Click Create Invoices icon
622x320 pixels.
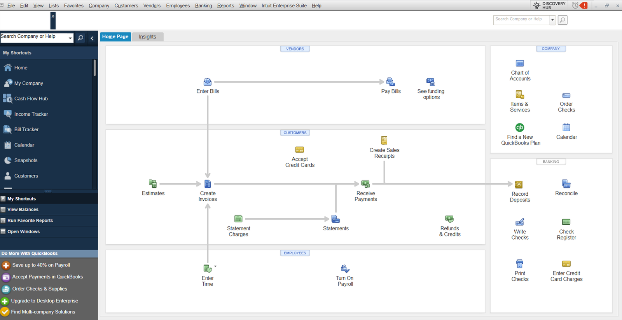(208, 184)
